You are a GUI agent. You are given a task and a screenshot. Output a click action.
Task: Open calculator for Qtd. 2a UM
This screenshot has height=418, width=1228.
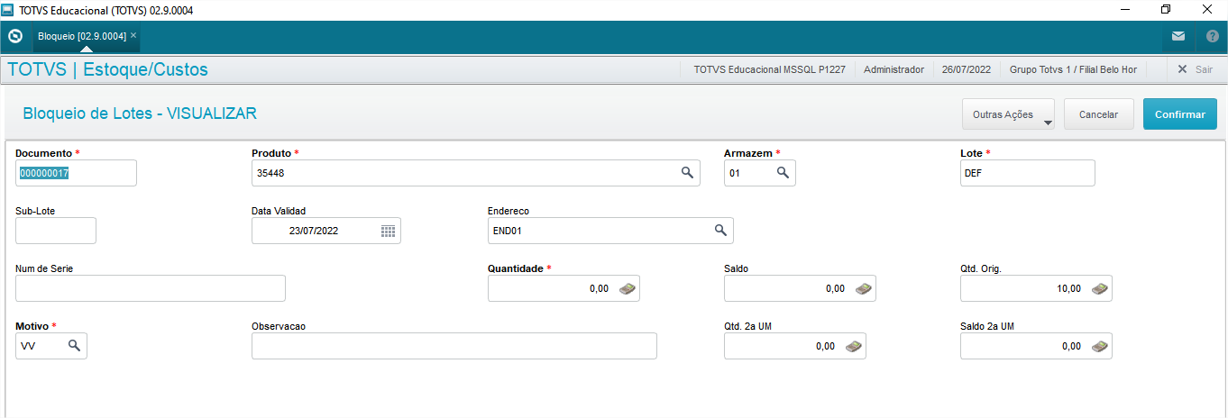click(x=853, y=346)
